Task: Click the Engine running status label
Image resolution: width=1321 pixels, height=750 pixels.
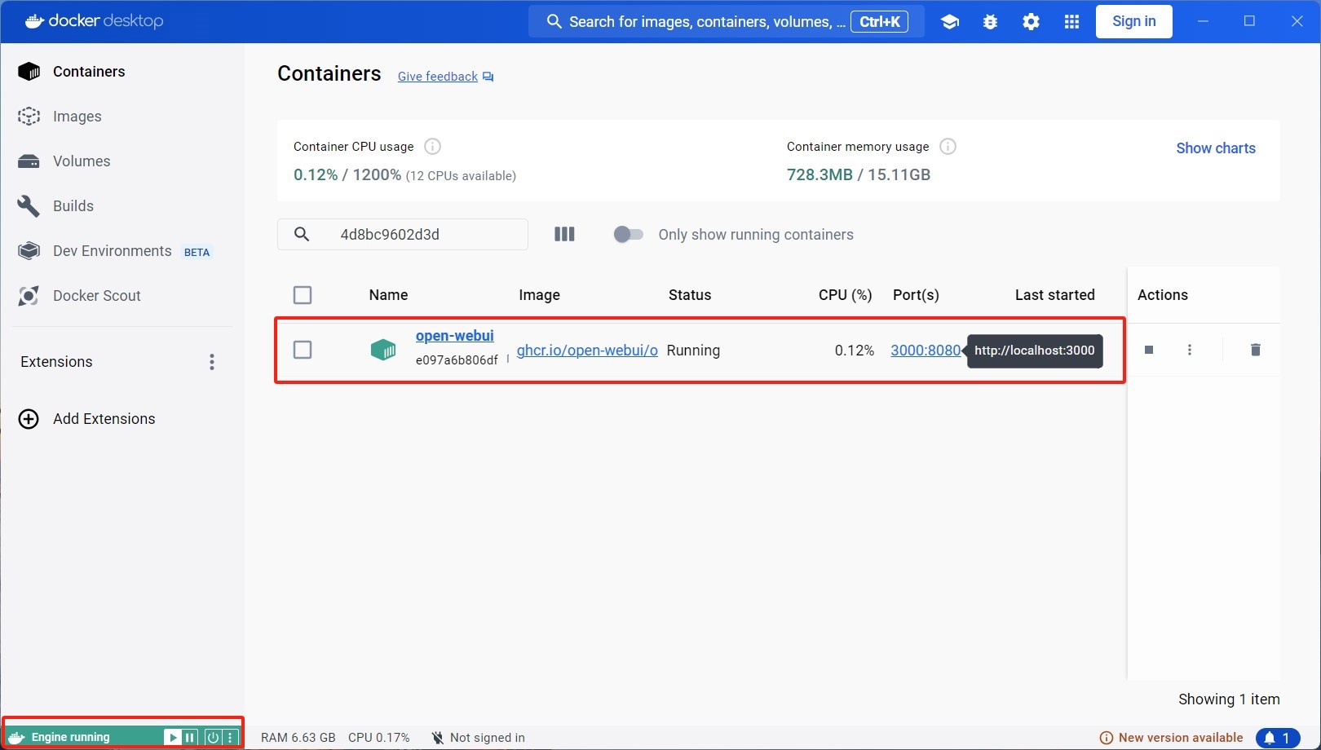Action: click(70, 738)
